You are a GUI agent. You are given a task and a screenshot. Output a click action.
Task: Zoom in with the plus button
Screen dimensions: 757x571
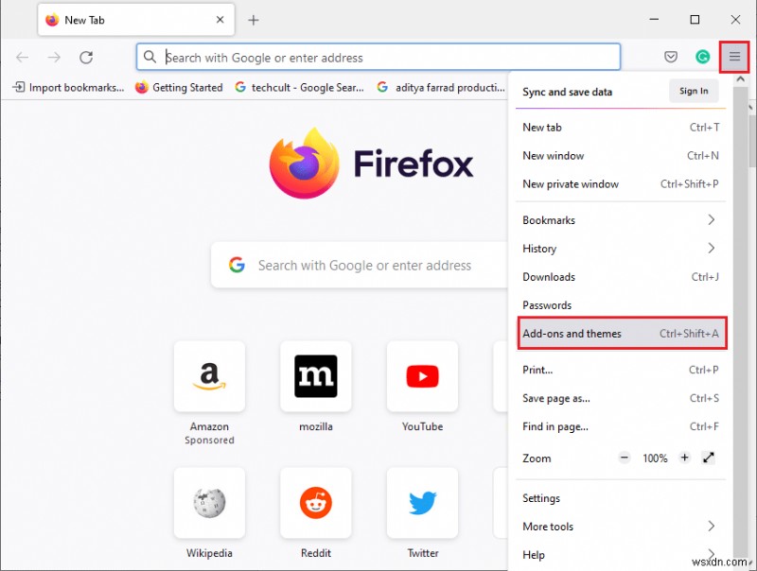tap(684, 458)
